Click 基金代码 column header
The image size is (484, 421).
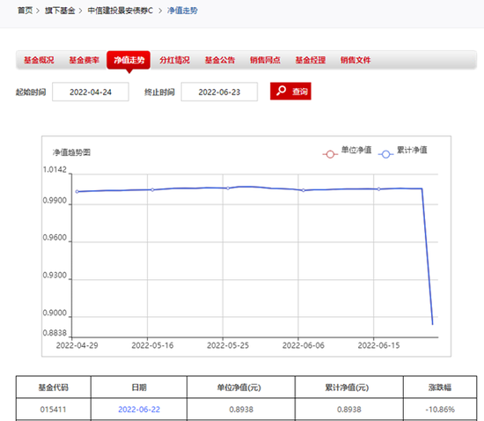pyautogui.click(x=54, y=388)
